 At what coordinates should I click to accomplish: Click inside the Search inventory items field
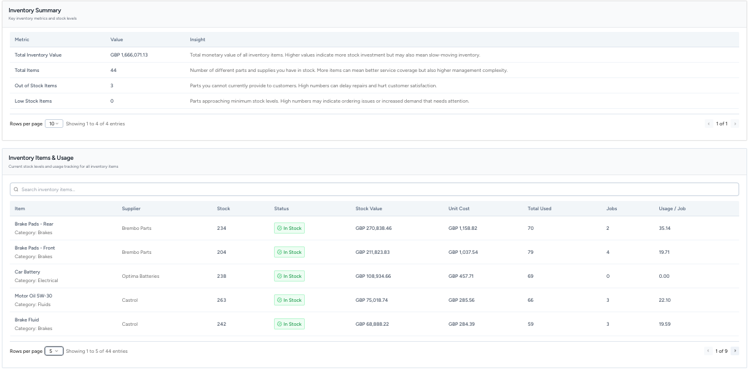184,189
